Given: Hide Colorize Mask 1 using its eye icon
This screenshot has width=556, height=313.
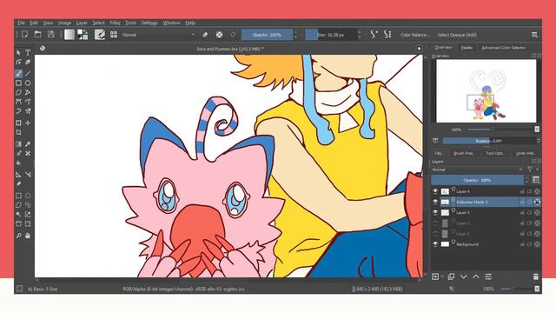Looking at the screenshot, I should click(435, 202).
